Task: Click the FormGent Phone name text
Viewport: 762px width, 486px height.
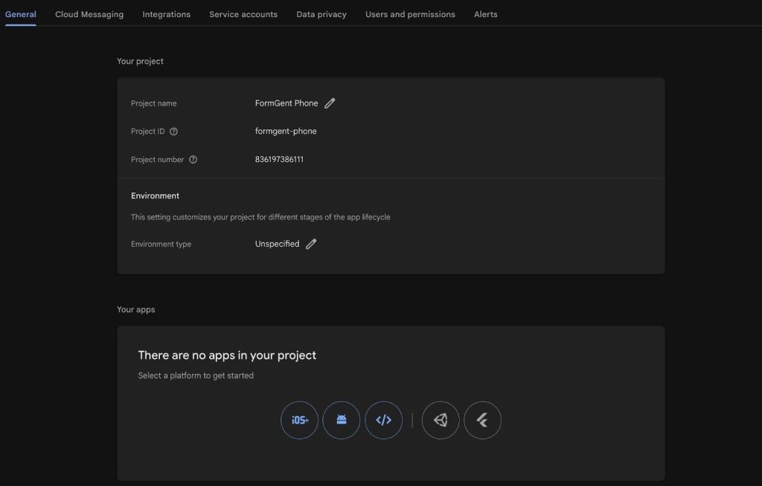Action: point(286,103)
